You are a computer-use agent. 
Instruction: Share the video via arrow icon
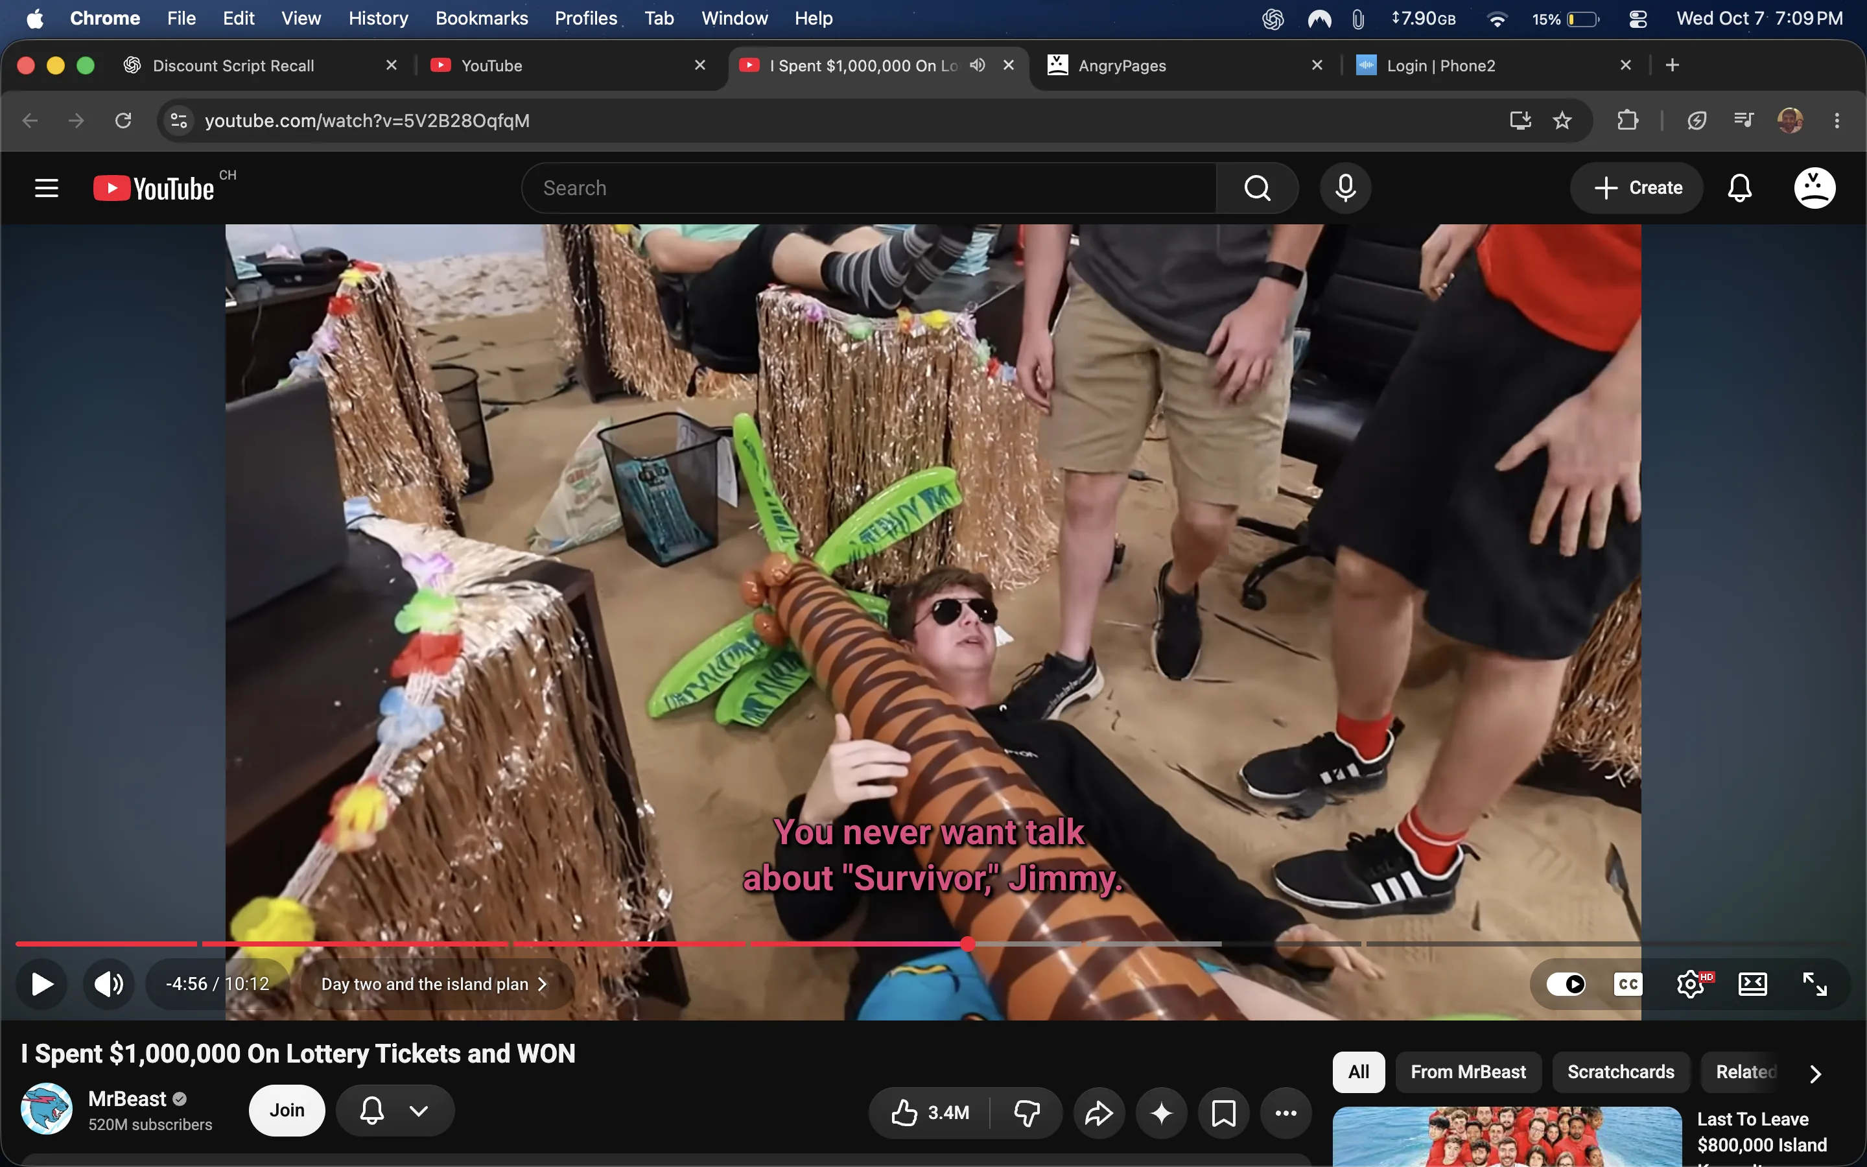[1099, 1112]
